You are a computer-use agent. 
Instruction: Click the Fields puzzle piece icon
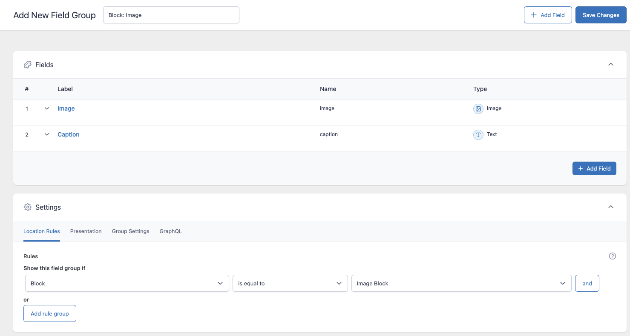click(28, 65)
